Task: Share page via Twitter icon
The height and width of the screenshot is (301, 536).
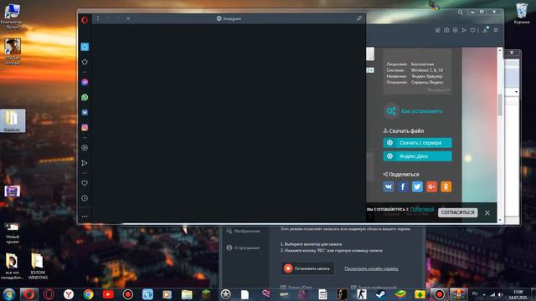Action: (417, 186)
